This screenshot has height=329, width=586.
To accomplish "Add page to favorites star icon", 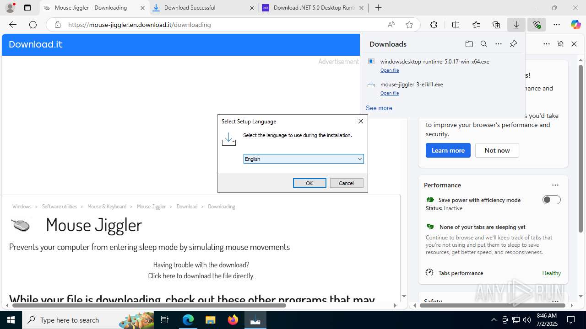I will pos(409,25).
